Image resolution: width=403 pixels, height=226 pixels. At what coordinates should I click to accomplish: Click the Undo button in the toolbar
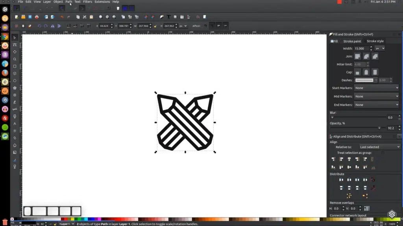(x=62, y=16)
